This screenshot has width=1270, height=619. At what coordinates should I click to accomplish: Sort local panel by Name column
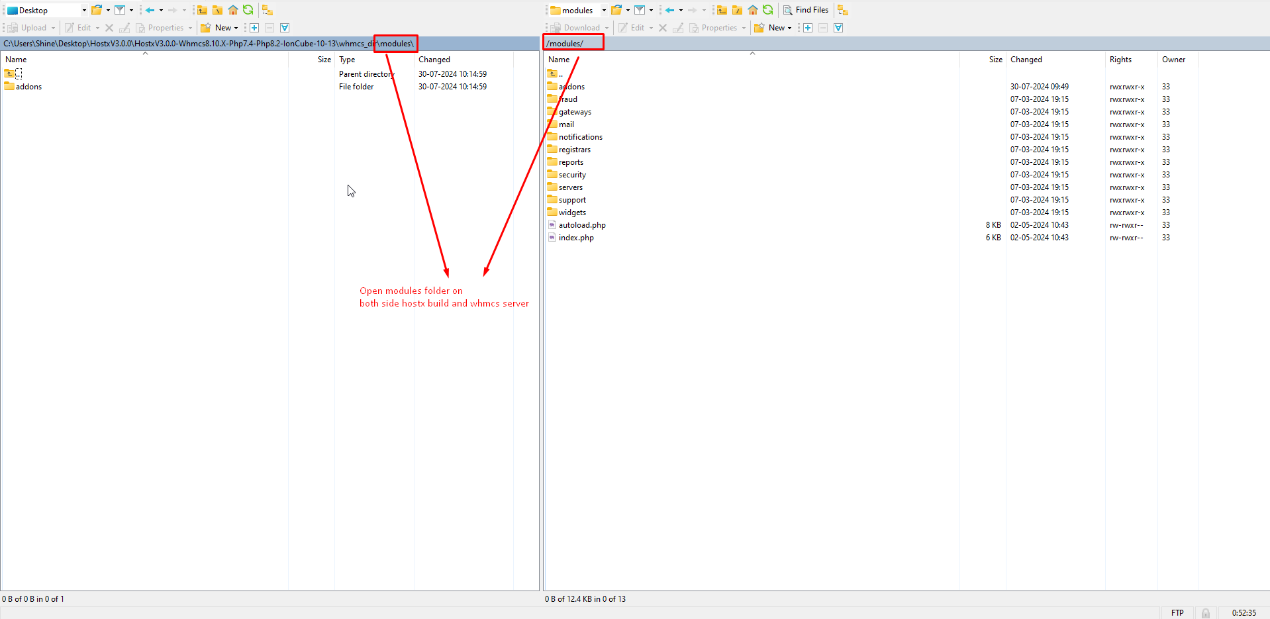pos(17,60)
